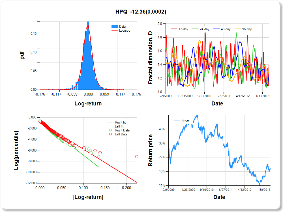Click the chart title HPQ -12.36(0.0002)

coord(141,12)
